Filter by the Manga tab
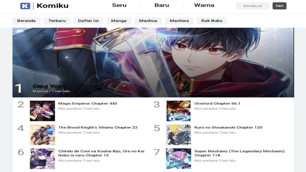Viewport: 306px width, 172px height. click(x=119, y=21)
